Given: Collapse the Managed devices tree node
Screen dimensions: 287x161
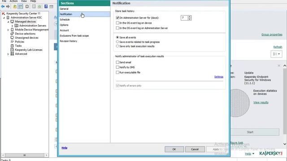Looking at the screenshot, I should pos(8,22).
